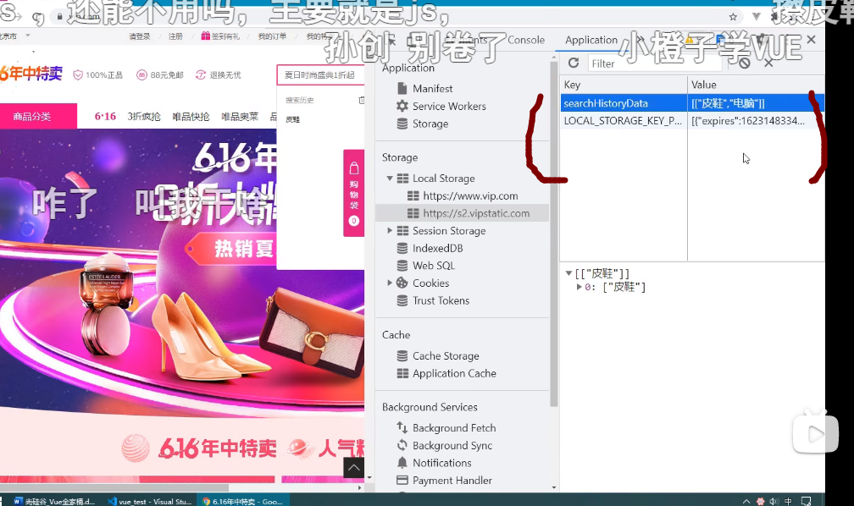Click the 88元免邮 shipping badge
The width and height of the screenshot is (854, 506).
click(x=159, y=75)
